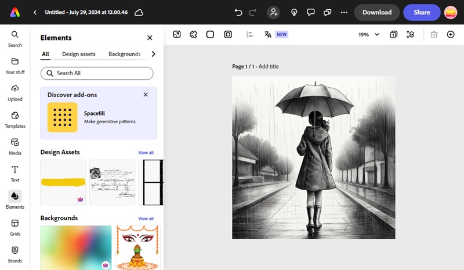Show more tabs with right chevron
This screenshot has width=464, height=270.
pos(153,54)
